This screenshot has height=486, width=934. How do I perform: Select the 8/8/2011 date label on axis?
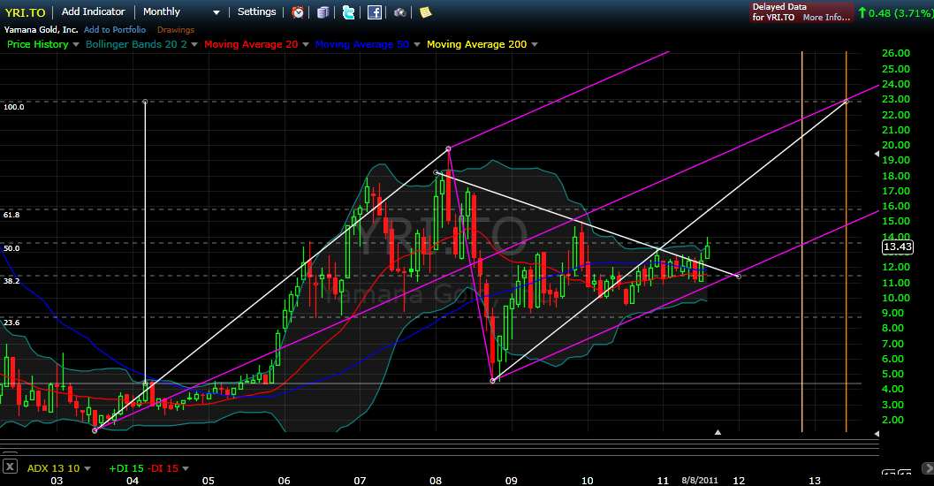(700, 480)
